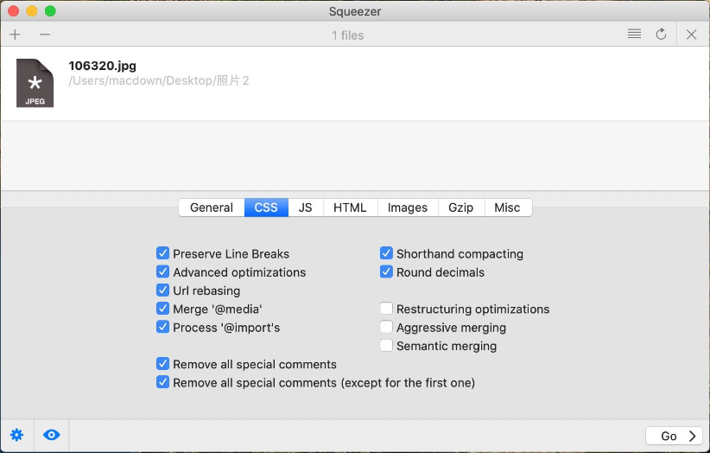Select the 106320.jpg file name
Screen dimensions: 710x453
click(102, 66)
